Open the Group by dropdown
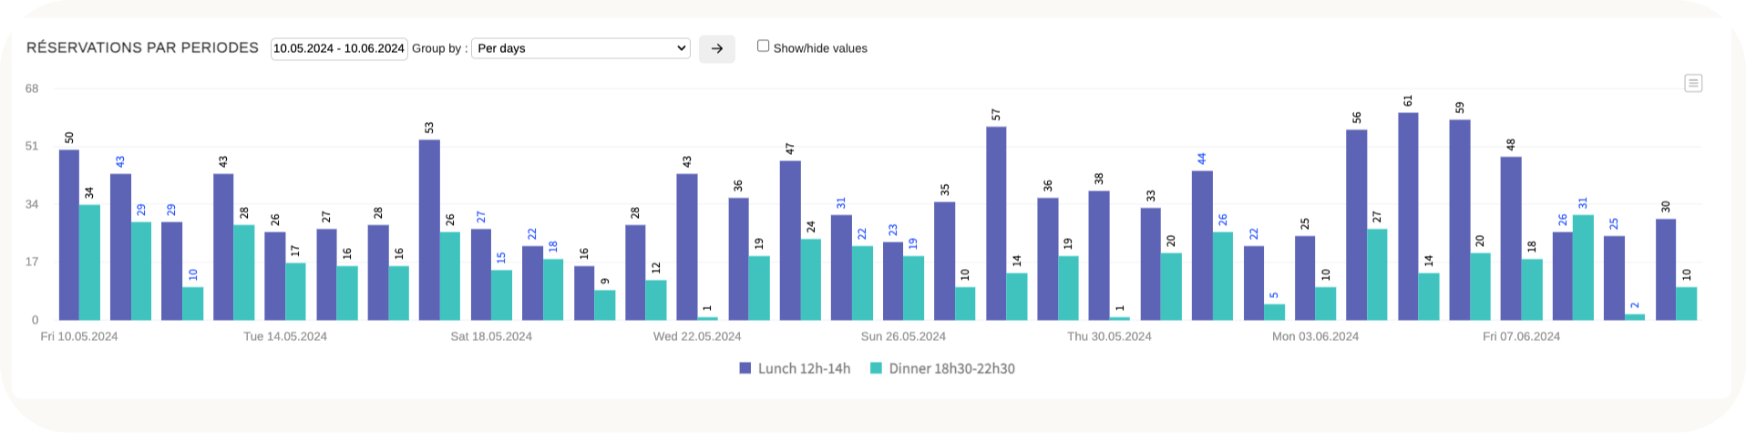 tap(580, 48)
